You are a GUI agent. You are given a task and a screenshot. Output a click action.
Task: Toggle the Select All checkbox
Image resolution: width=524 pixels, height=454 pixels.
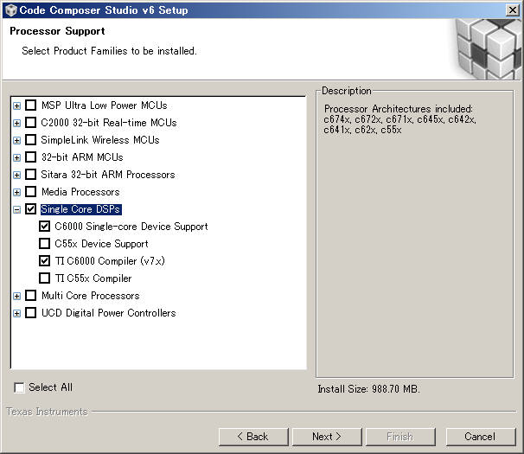click(19, 387)
